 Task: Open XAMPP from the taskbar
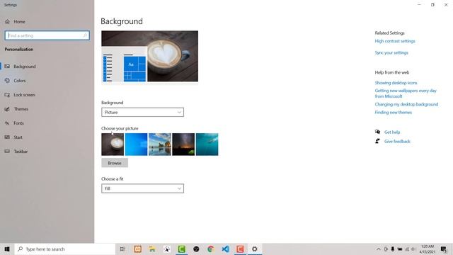[x=137, y=249]
